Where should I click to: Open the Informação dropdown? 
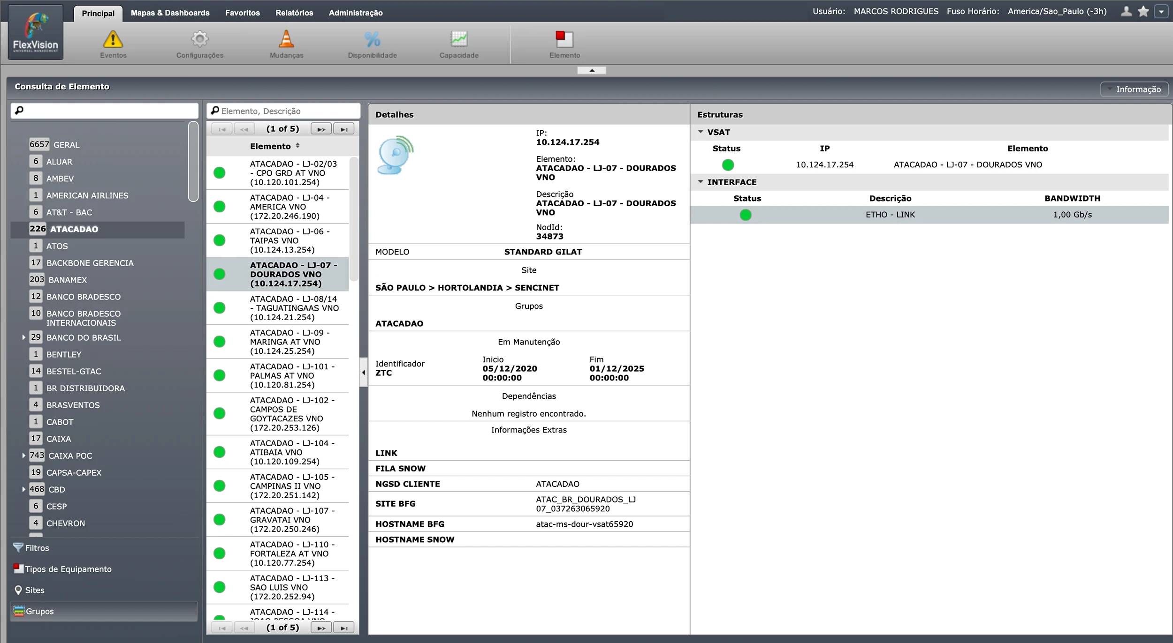(x=1134, y=89)
